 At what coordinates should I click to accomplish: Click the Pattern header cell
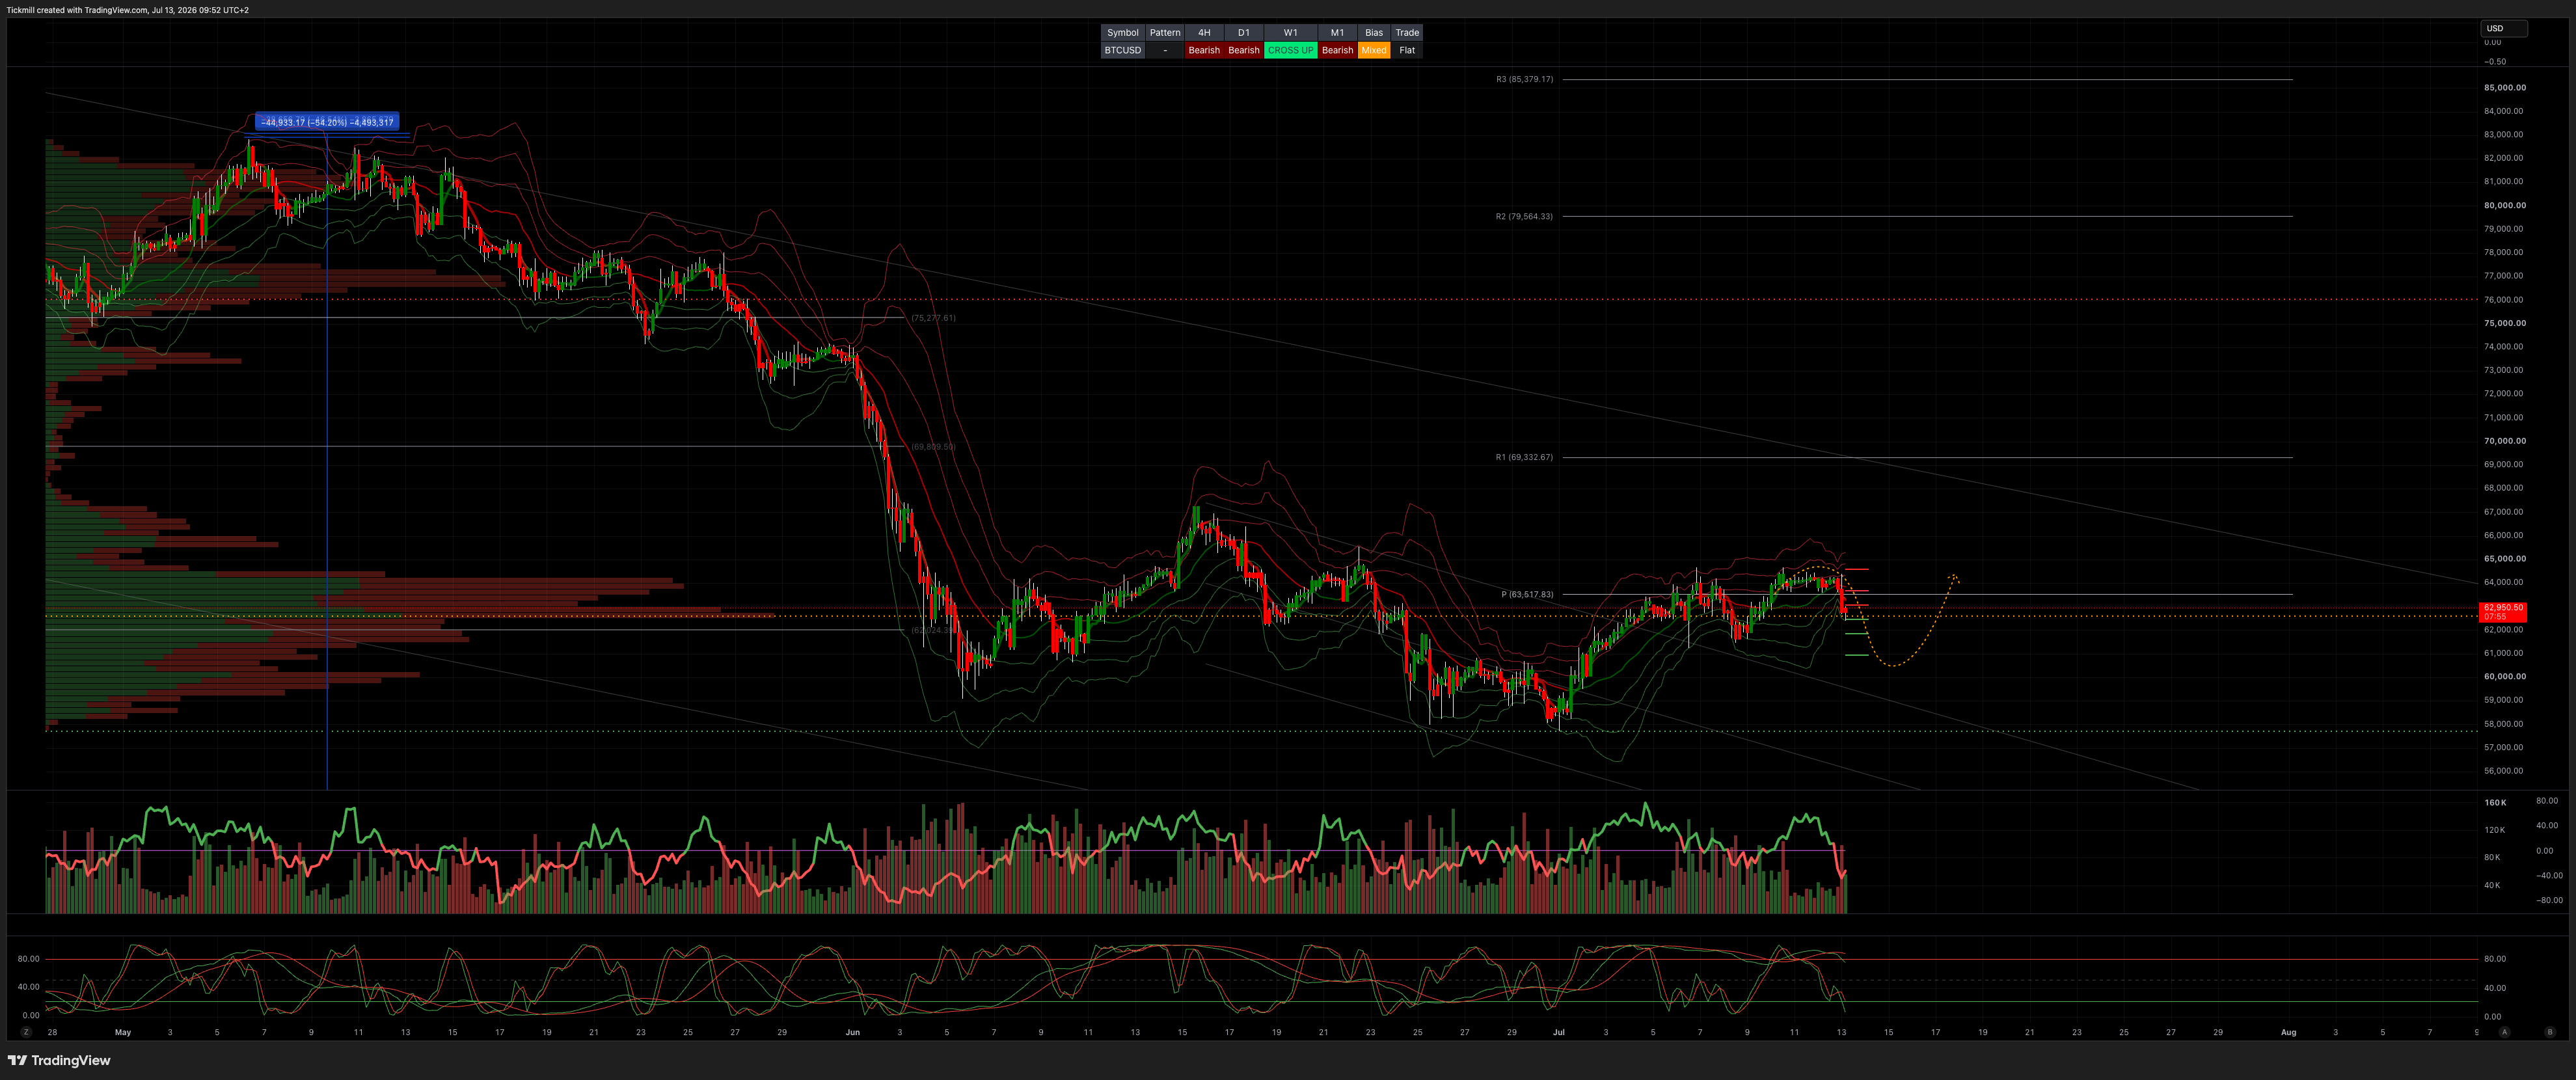pos(1165,32)
